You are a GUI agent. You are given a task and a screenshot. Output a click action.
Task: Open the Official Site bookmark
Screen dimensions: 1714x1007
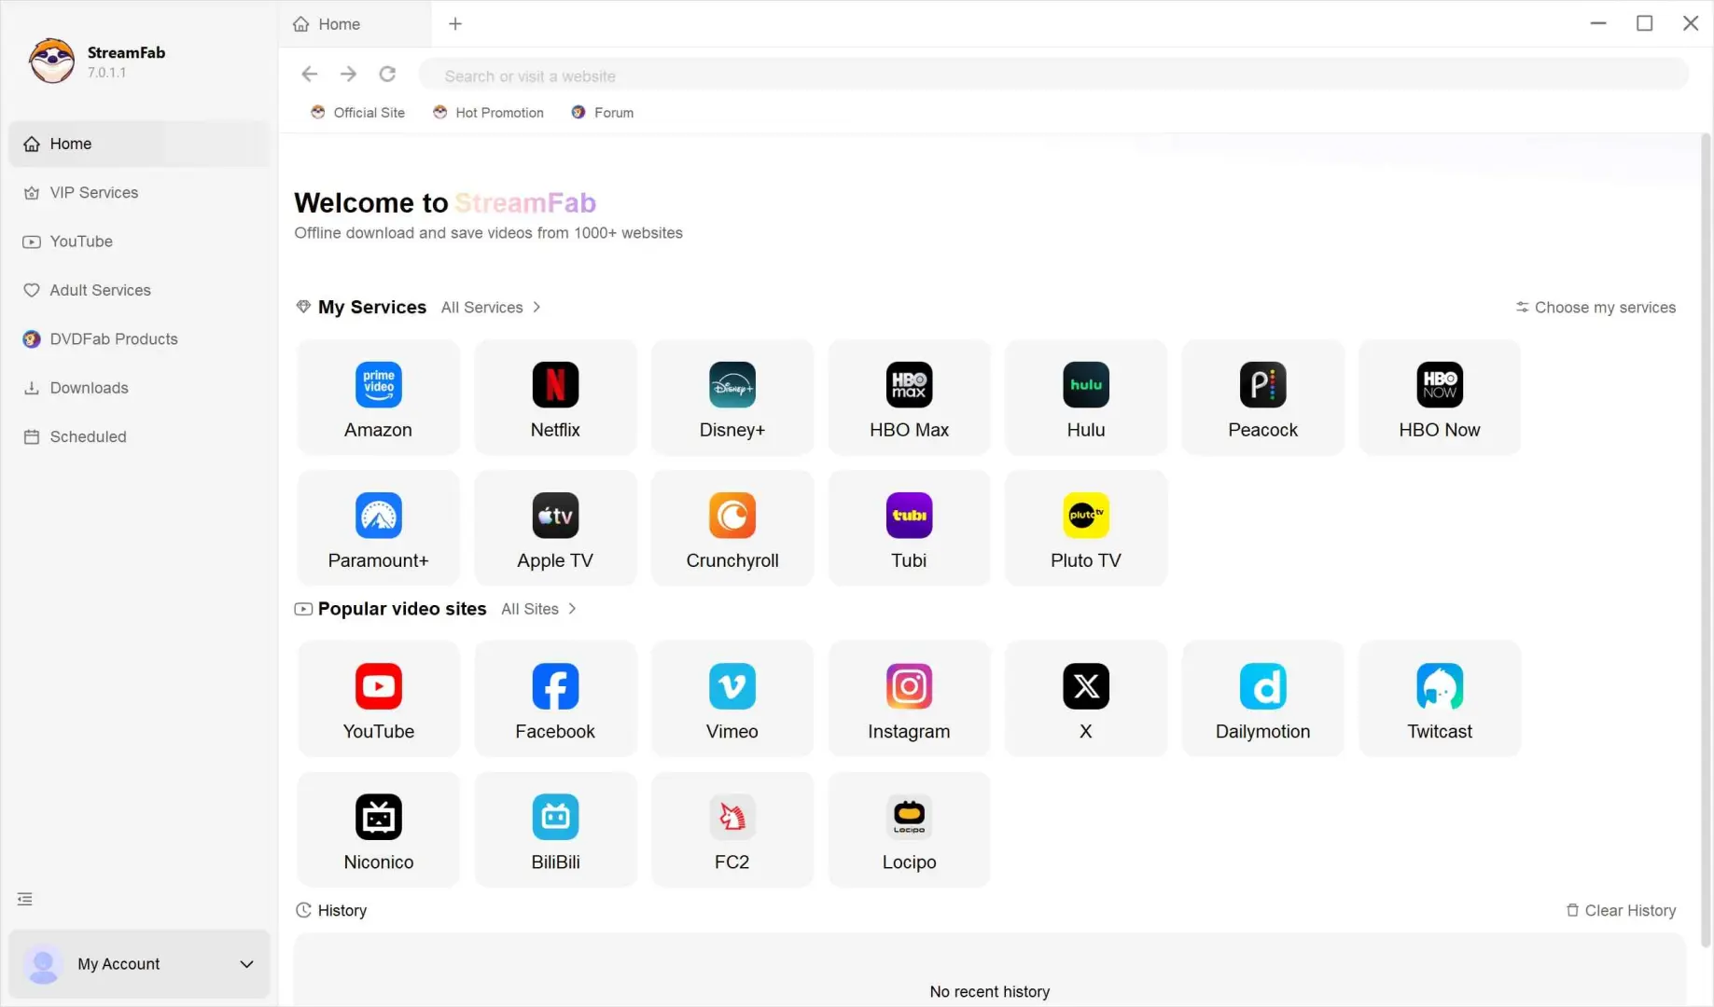click(x=358, y=113)
